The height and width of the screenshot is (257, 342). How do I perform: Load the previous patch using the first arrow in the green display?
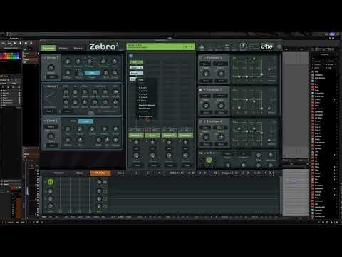(186, 46)
